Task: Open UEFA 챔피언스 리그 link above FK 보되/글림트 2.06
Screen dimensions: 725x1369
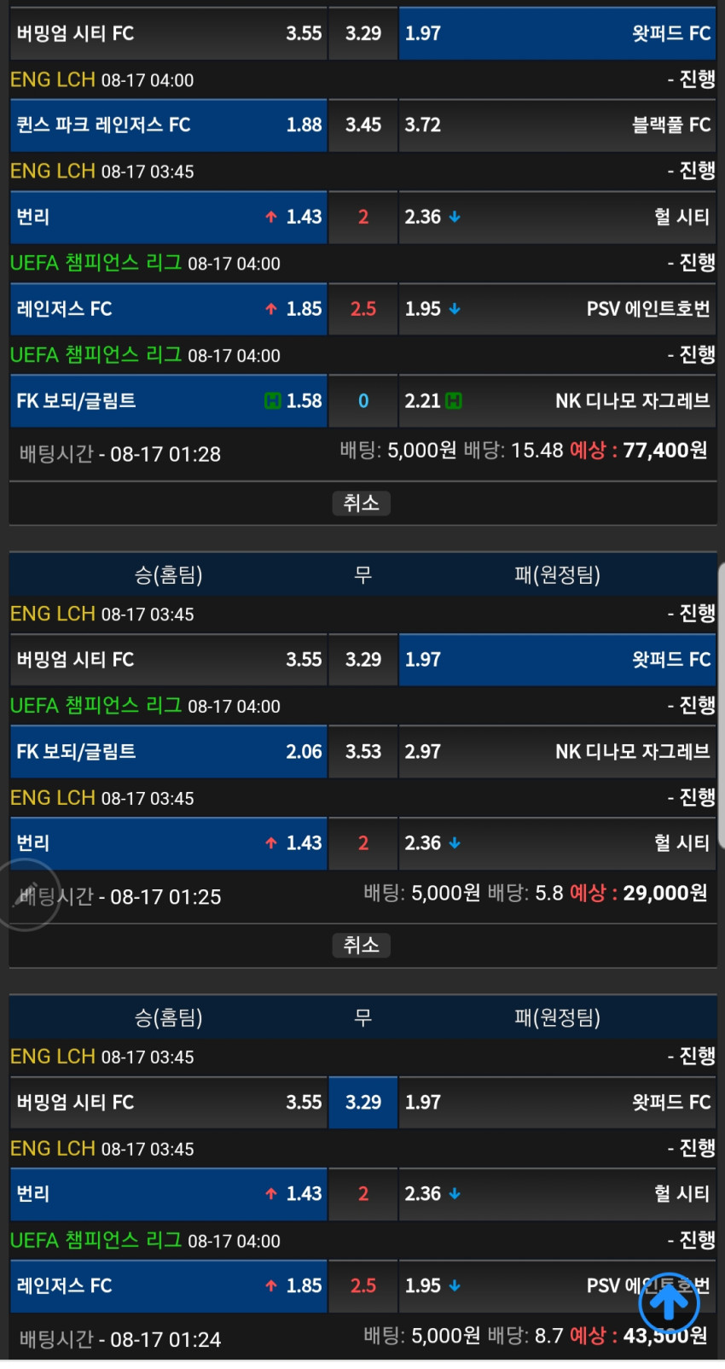Action: (x=96, y=705)
